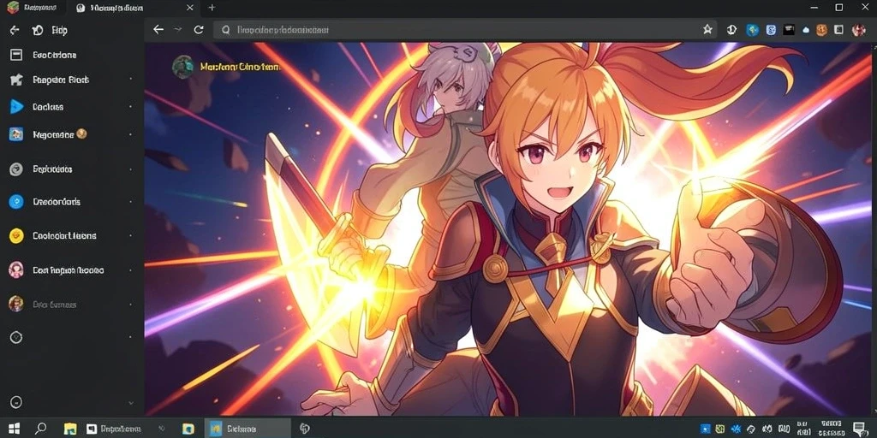877x438 pixels.
Task: Open the sidebar row with blue circle icon
Action: [70, 202]
